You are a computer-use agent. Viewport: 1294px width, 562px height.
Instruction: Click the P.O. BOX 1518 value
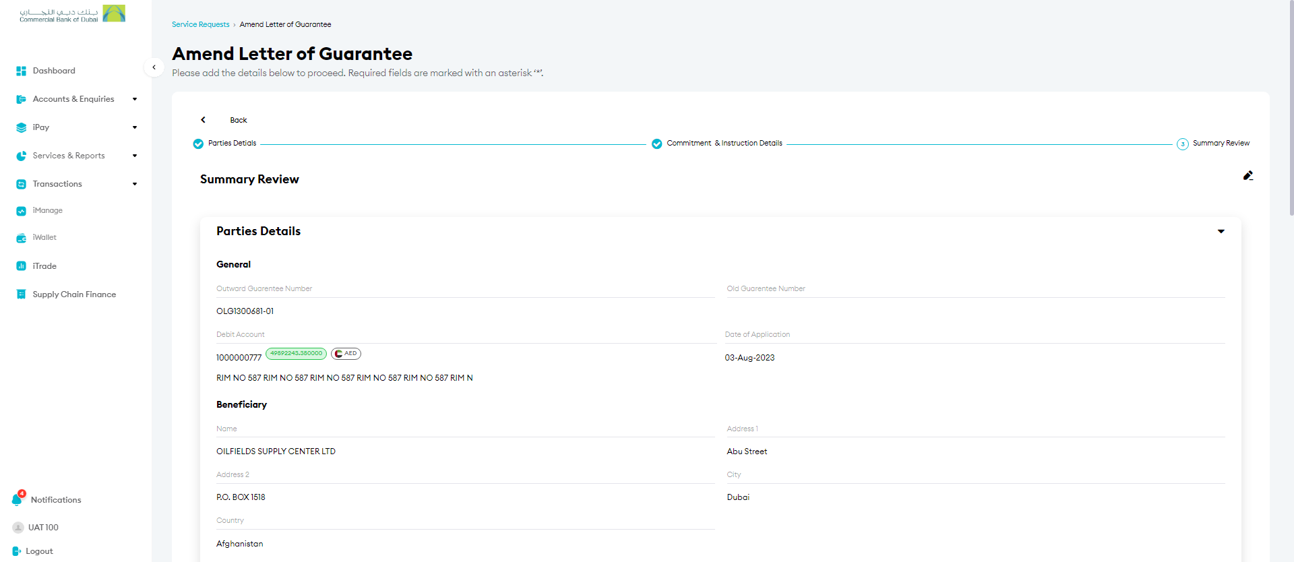[241, 497]
